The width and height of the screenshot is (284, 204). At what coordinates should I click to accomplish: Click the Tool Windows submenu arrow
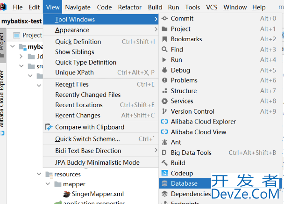click(156, 19)
